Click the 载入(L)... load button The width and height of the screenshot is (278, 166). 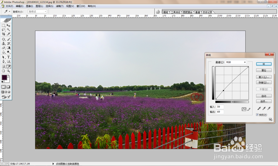pos(264,77)
